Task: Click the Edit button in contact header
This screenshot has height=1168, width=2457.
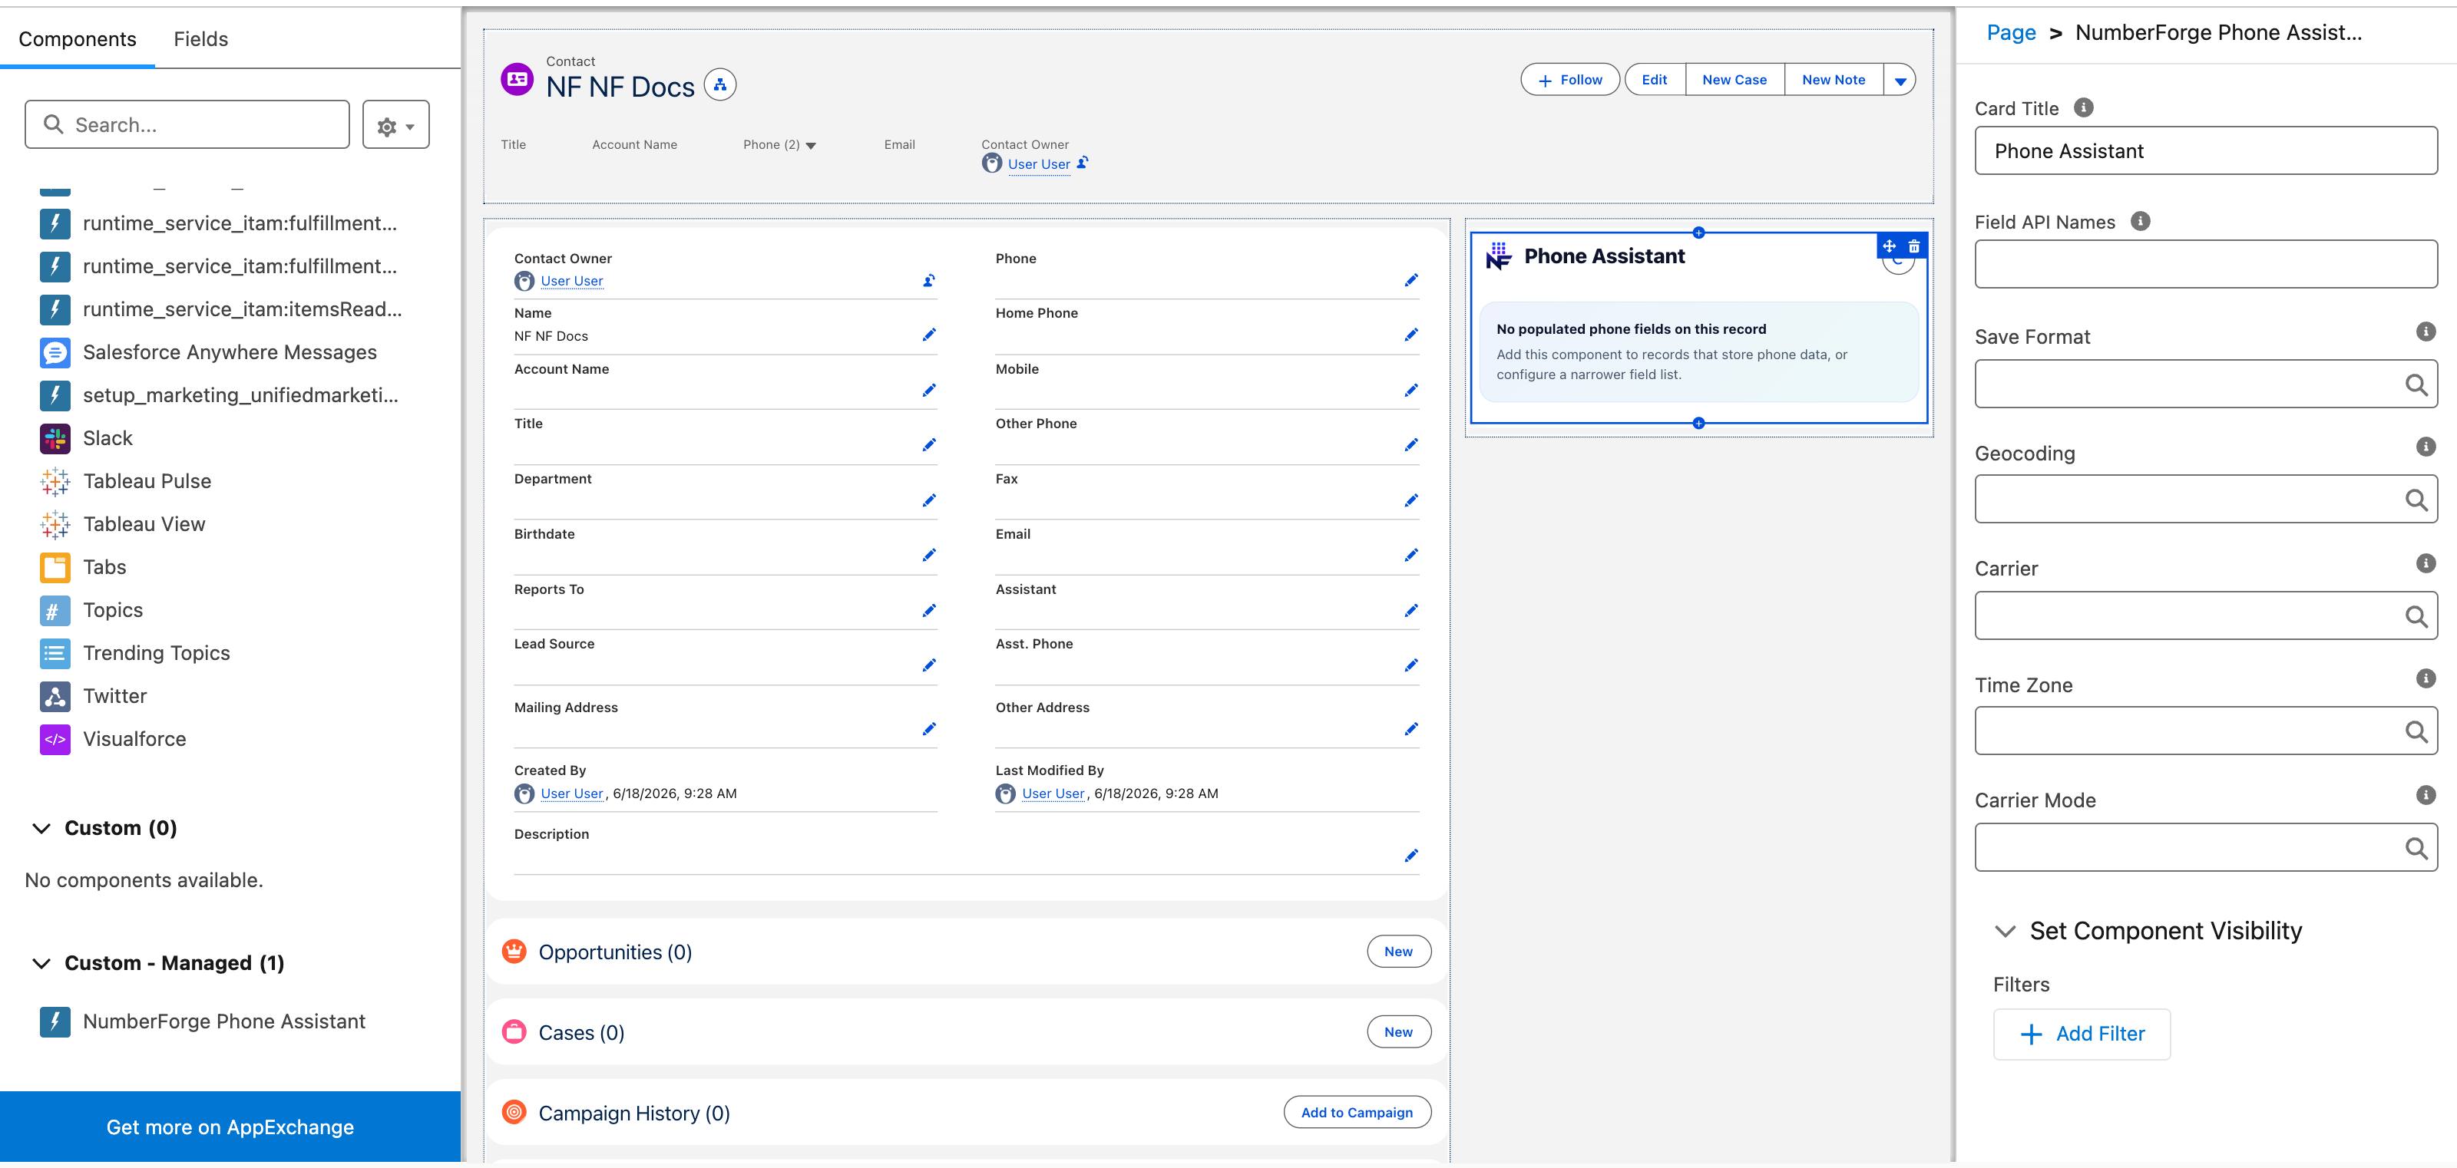Action: click(x=1655, y=80)
